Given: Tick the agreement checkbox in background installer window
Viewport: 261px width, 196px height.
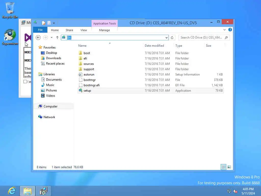Looking at the screenshot, I should (25, 81).
